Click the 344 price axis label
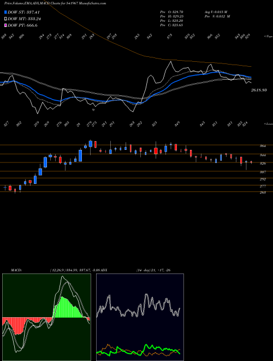Image resolution: width=273 pixels, height=361 pixels. (263, 155)
